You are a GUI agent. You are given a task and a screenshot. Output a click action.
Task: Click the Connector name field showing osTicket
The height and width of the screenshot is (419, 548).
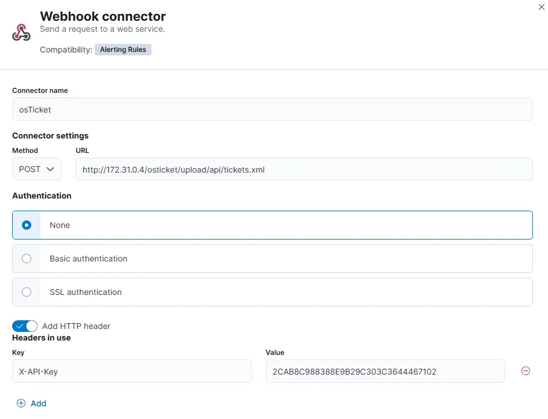tap(272, 109)
